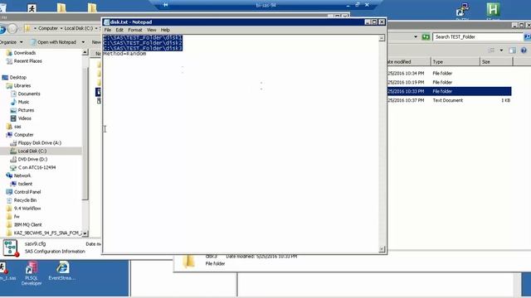531x298 pixels.
Task: Click the disk3 folder icon in details pane
Action: click(188, 262)
